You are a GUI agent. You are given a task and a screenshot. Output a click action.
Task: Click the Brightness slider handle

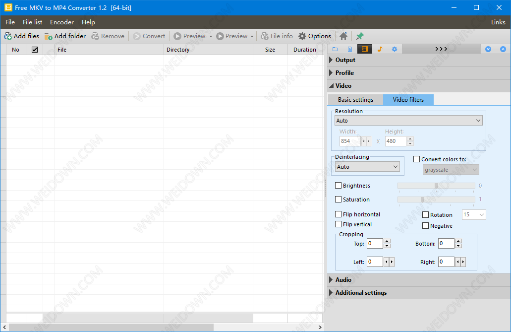[436, 186]
